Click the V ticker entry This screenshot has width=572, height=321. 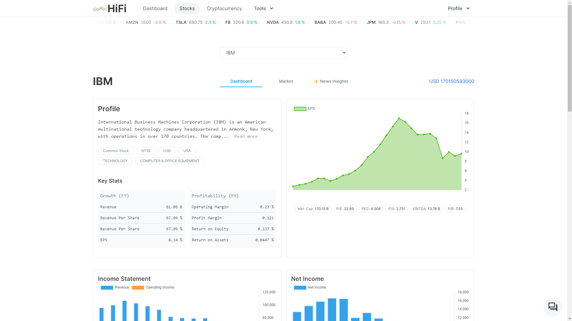pyautogui.click(x=430, y=22)
